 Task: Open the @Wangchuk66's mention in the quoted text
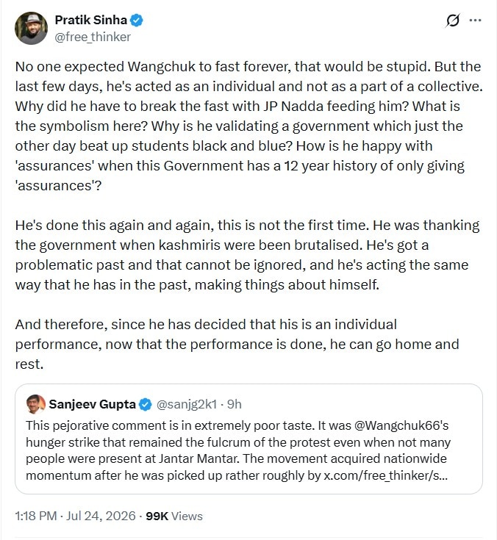pos(401,425)
